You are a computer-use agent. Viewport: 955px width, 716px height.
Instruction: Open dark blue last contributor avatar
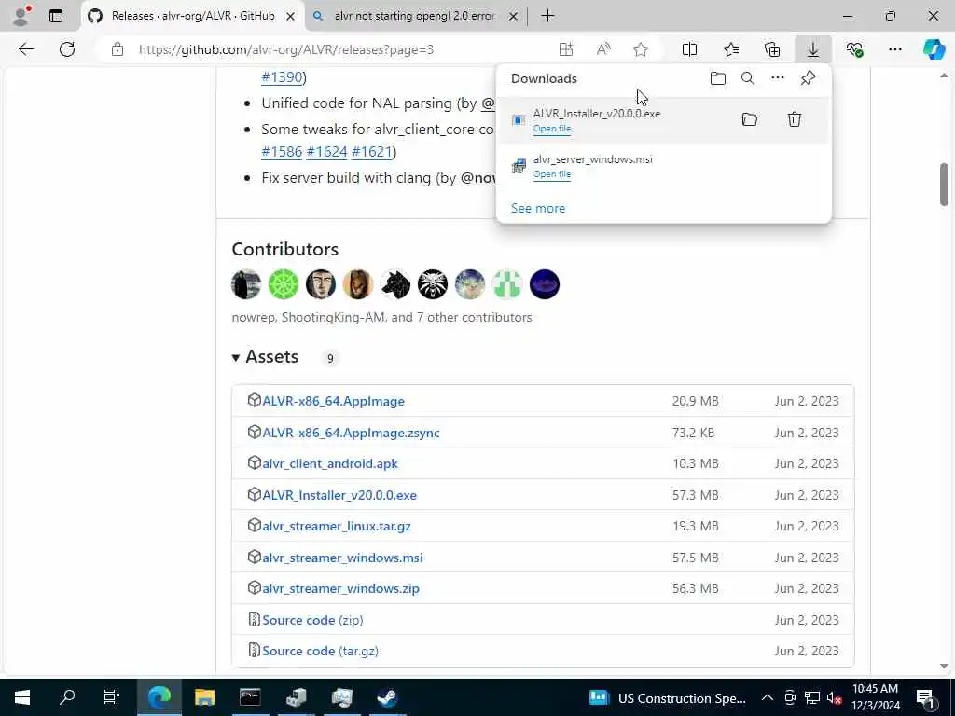tap(545, 284)
